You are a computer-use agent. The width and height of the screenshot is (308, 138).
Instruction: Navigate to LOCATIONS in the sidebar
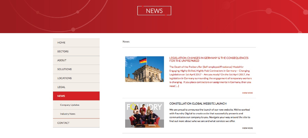coord(76,78)
